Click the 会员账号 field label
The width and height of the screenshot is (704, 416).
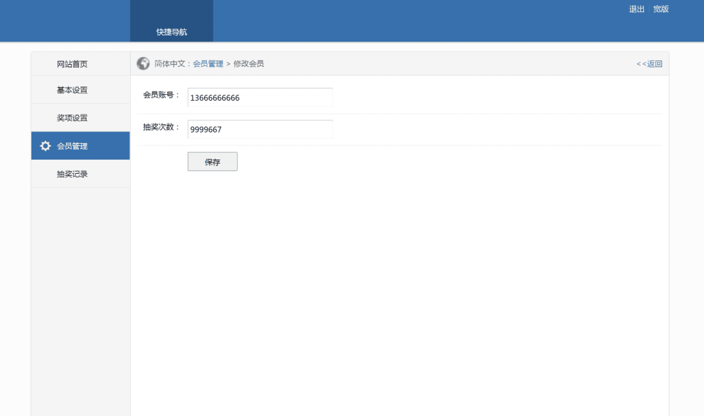(x=159, y=95)
